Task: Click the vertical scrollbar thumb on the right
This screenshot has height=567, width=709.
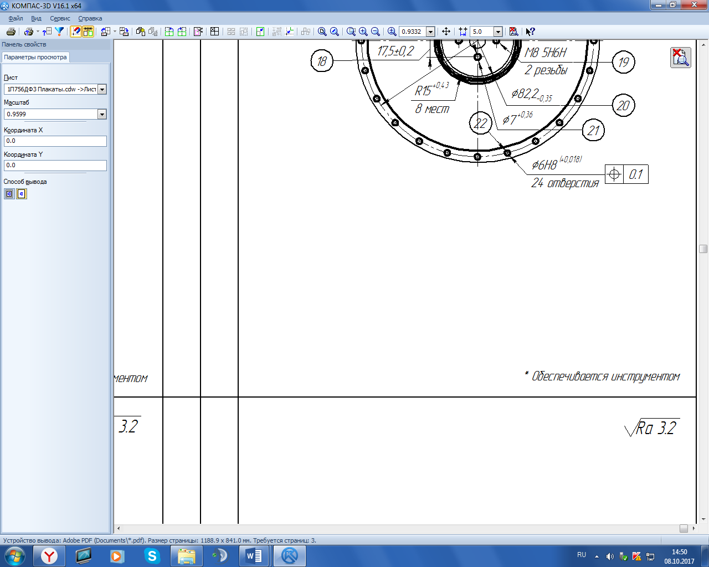Action: click(x=703, y=249)
